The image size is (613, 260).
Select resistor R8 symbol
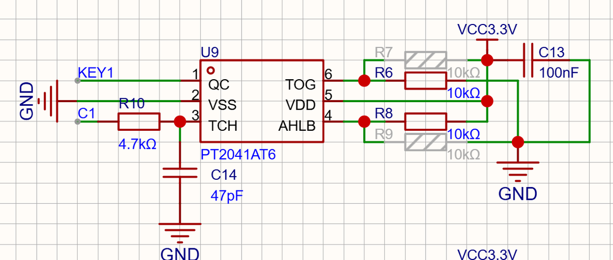[x=426, y=122]
